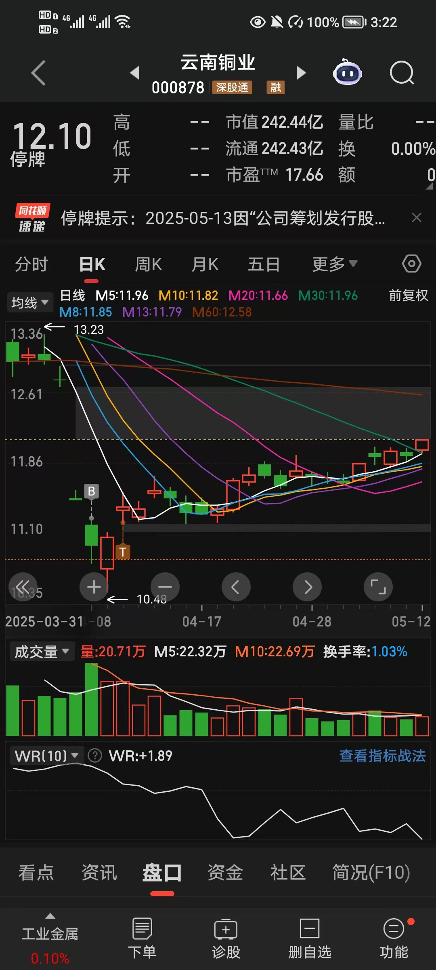The height and width of the screenshot is (970, 436).
Task: Open 查看指标战法 link
Action: click(382, 755)
